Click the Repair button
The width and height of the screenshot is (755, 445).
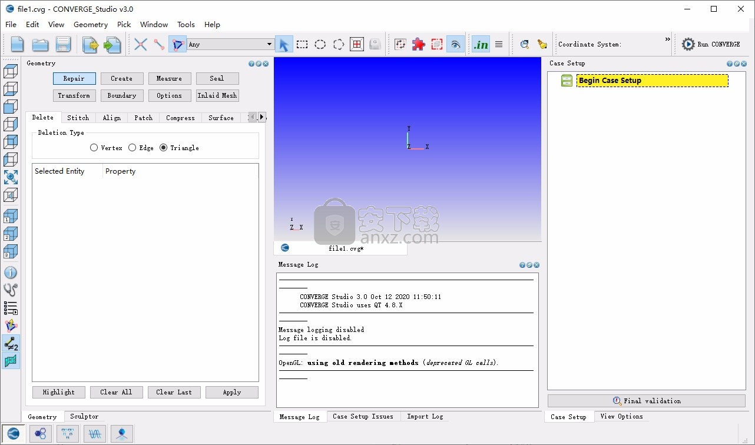click(x=74, y=78)
